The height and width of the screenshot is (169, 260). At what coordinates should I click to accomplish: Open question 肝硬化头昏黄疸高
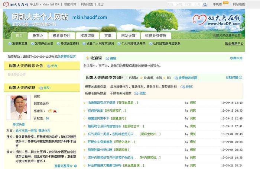(100, 142)
